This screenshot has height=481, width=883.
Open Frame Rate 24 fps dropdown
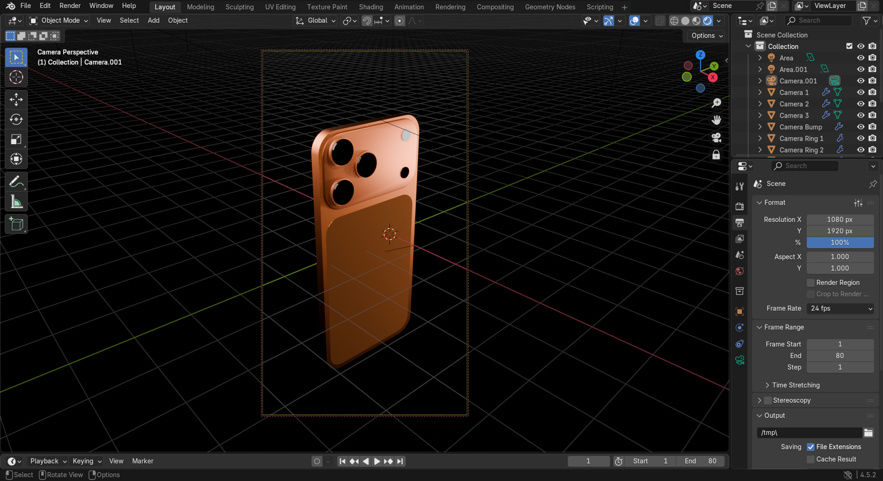(840, 309)
